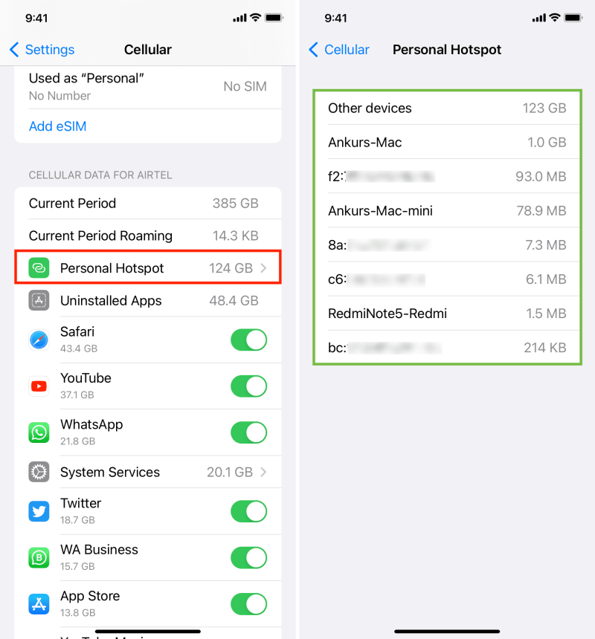Tap the Safari compass icon
The height and width of the screenshot is (639, 595).
[39, 340]
